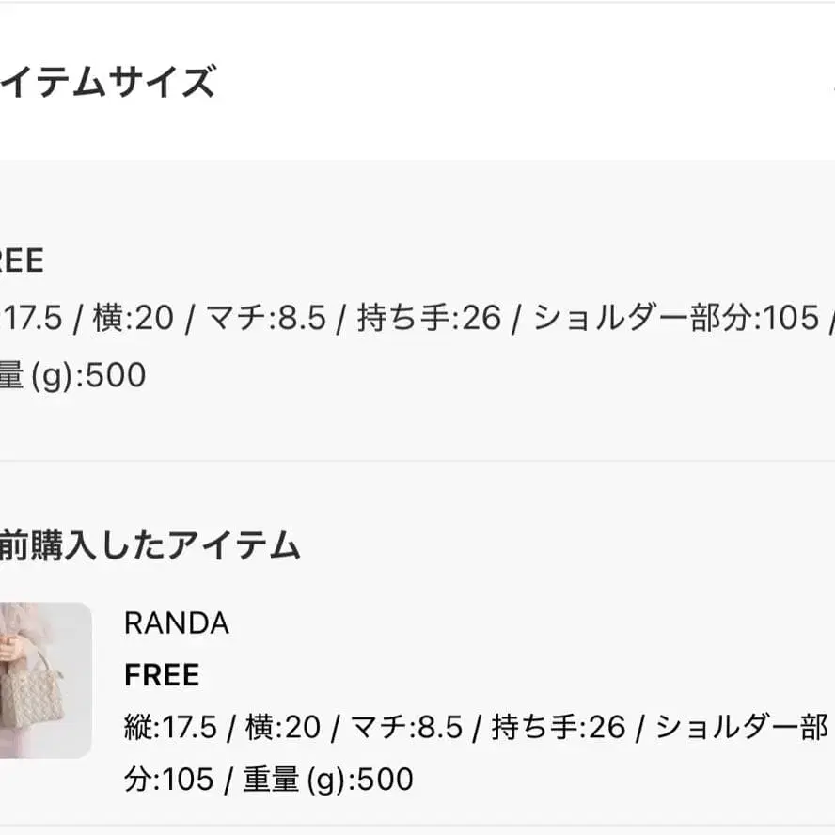Click the (g):500 weight in item size section

pyautogui.click(x=88, y=375)
